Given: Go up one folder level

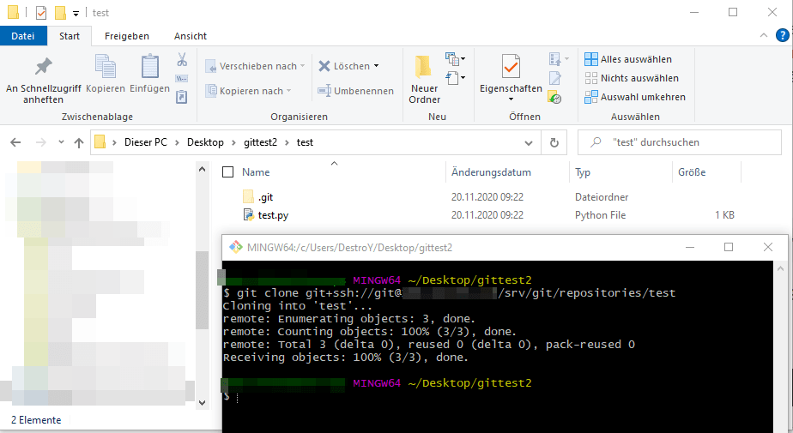Looking at the screenshot, I should [79, 142].
